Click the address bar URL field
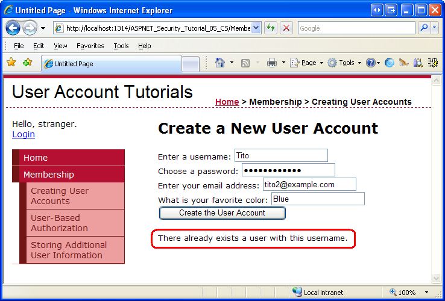The image size is (445, 301). [x=153, y=28]
